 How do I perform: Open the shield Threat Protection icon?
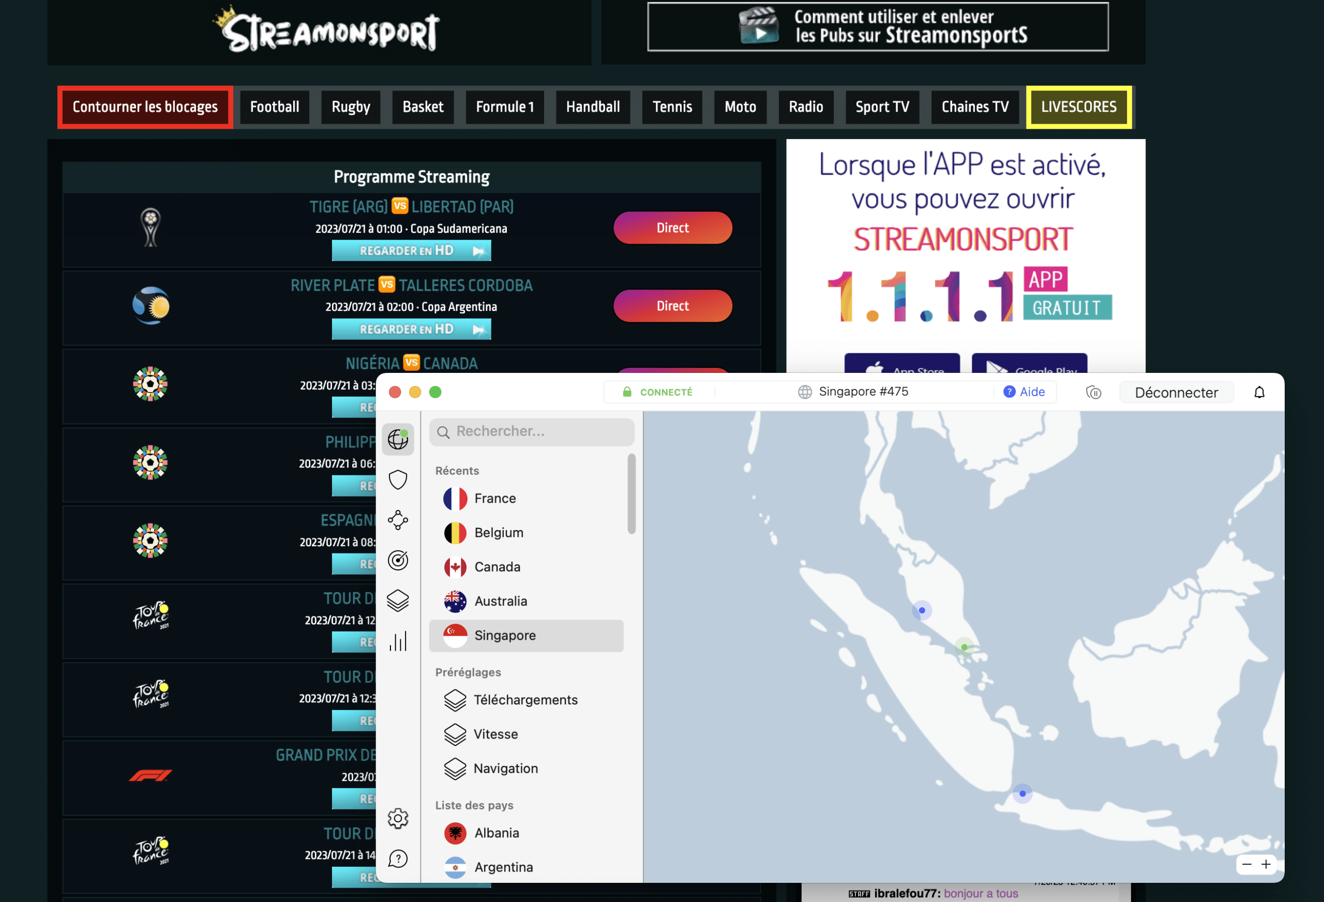click(398, 480)
